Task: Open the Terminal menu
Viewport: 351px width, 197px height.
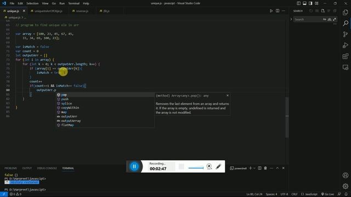Action: click(x=74, y=3)
